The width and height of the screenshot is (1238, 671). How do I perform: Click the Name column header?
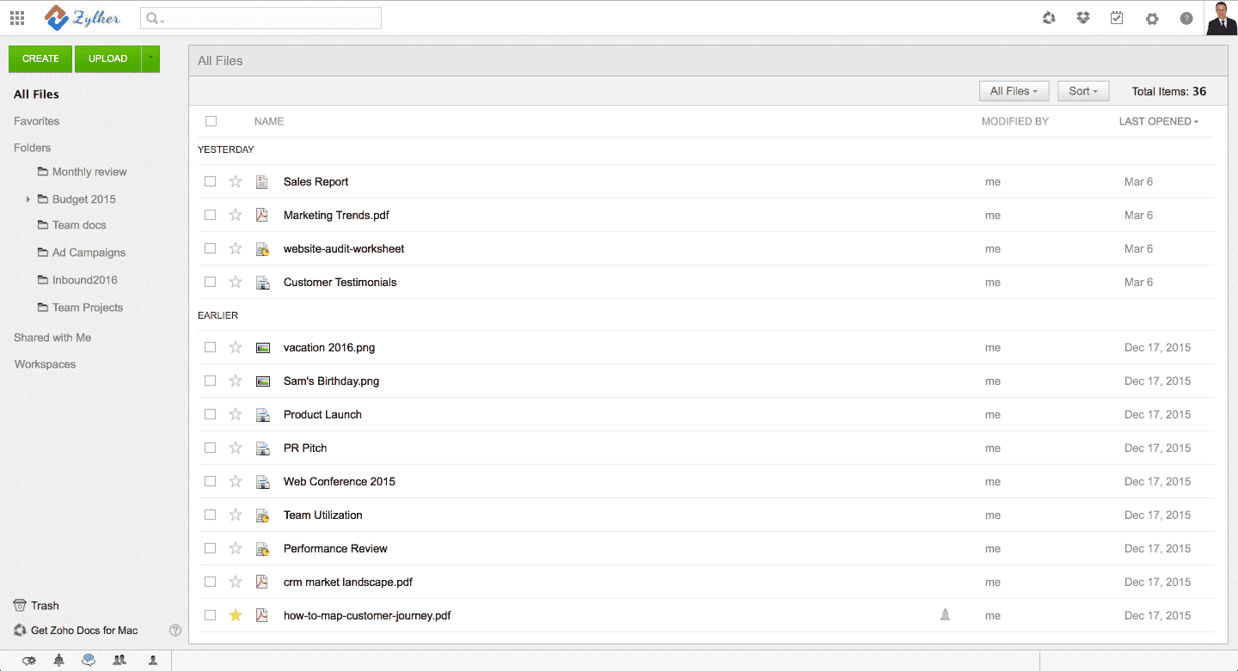coord(269,121)
